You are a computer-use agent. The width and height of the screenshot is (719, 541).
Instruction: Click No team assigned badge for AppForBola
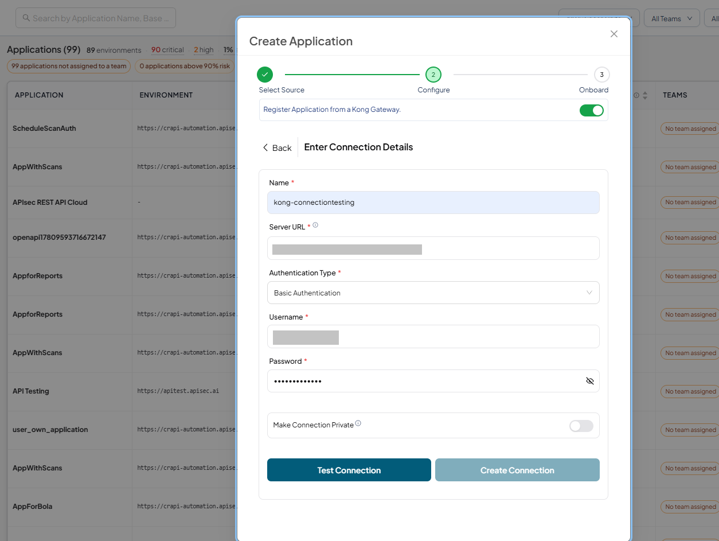[x=690, y=507]
